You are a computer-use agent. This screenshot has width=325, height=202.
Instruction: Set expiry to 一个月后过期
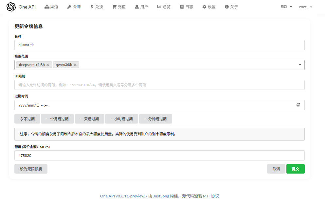[x=57, y=119]
